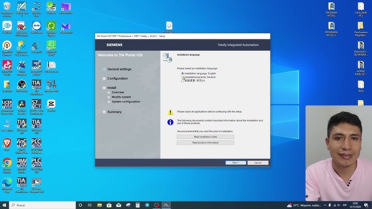372x209 pixels.
Task: Open File Explorer from the taskbar
Action: click(99, 205)
